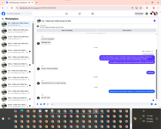
Task: Send a thumbs-up like
Action: (x=156, y=104)
